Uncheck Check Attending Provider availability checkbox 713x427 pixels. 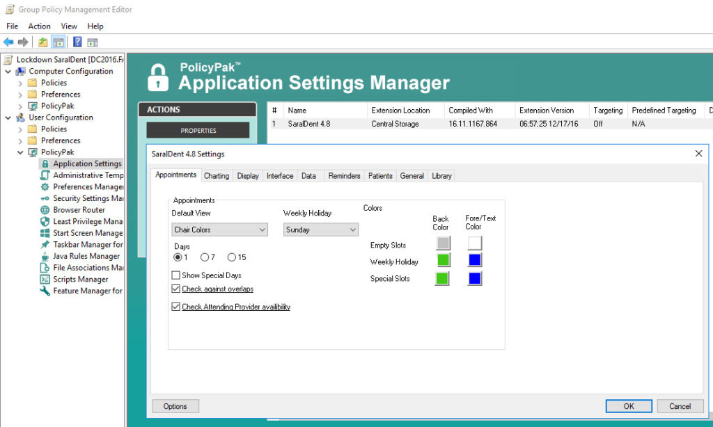[x=176, y=307]
